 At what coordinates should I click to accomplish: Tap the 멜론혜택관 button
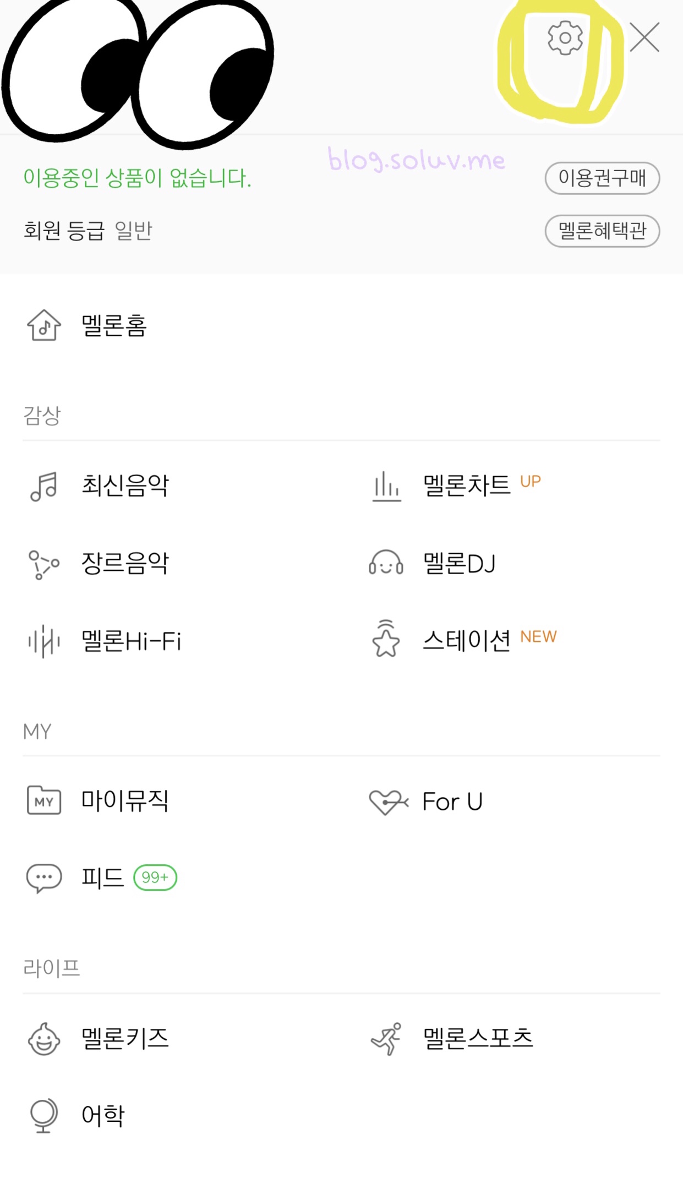[602, 231]
